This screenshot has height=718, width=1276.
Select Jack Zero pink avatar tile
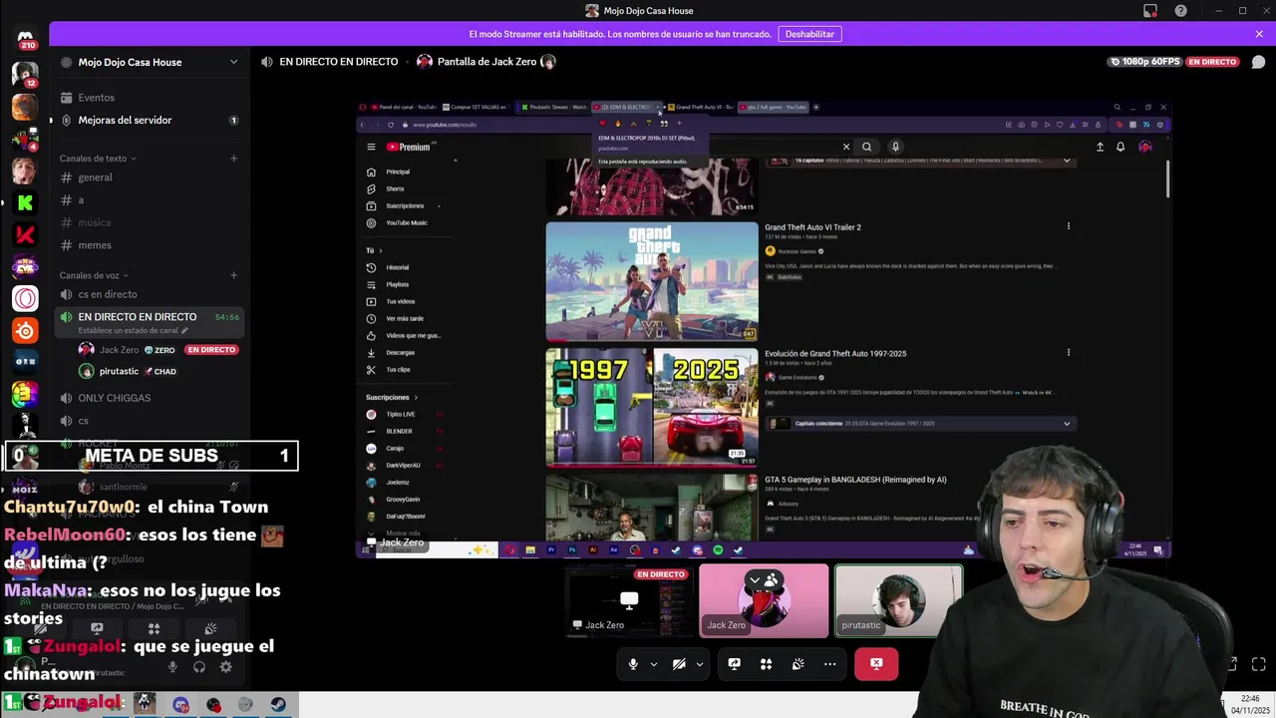tap(764, 600)
